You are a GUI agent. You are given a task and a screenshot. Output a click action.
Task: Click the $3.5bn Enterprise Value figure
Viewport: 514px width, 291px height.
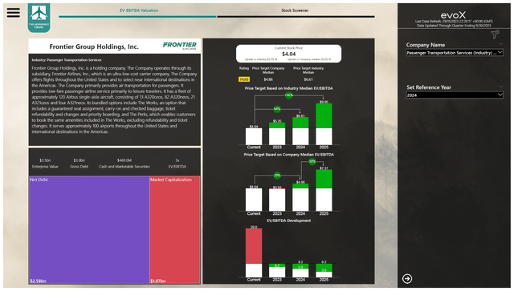45,160
